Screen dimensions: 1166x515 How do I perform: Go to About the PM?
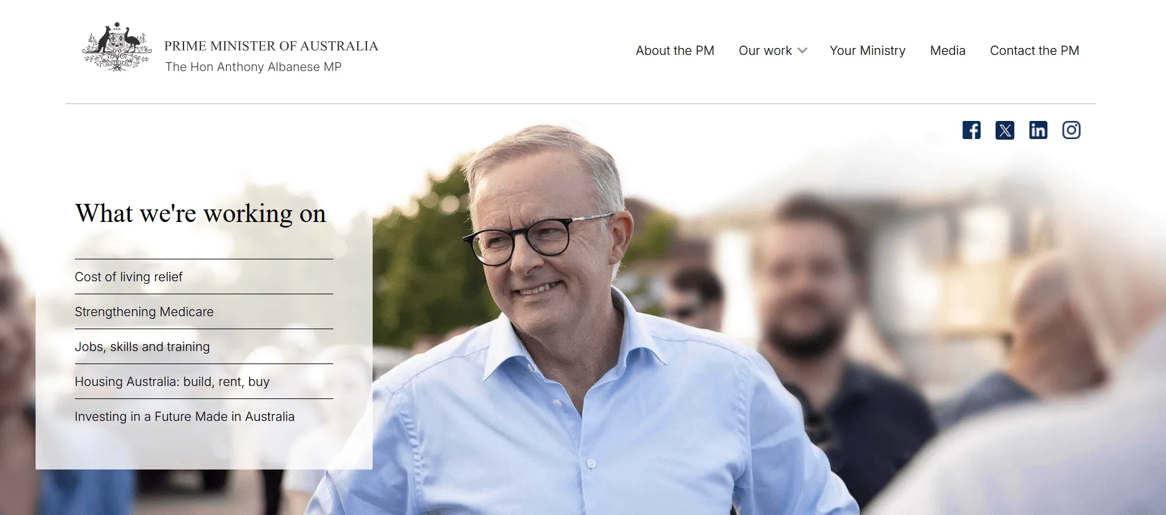(x=675, y=51)
